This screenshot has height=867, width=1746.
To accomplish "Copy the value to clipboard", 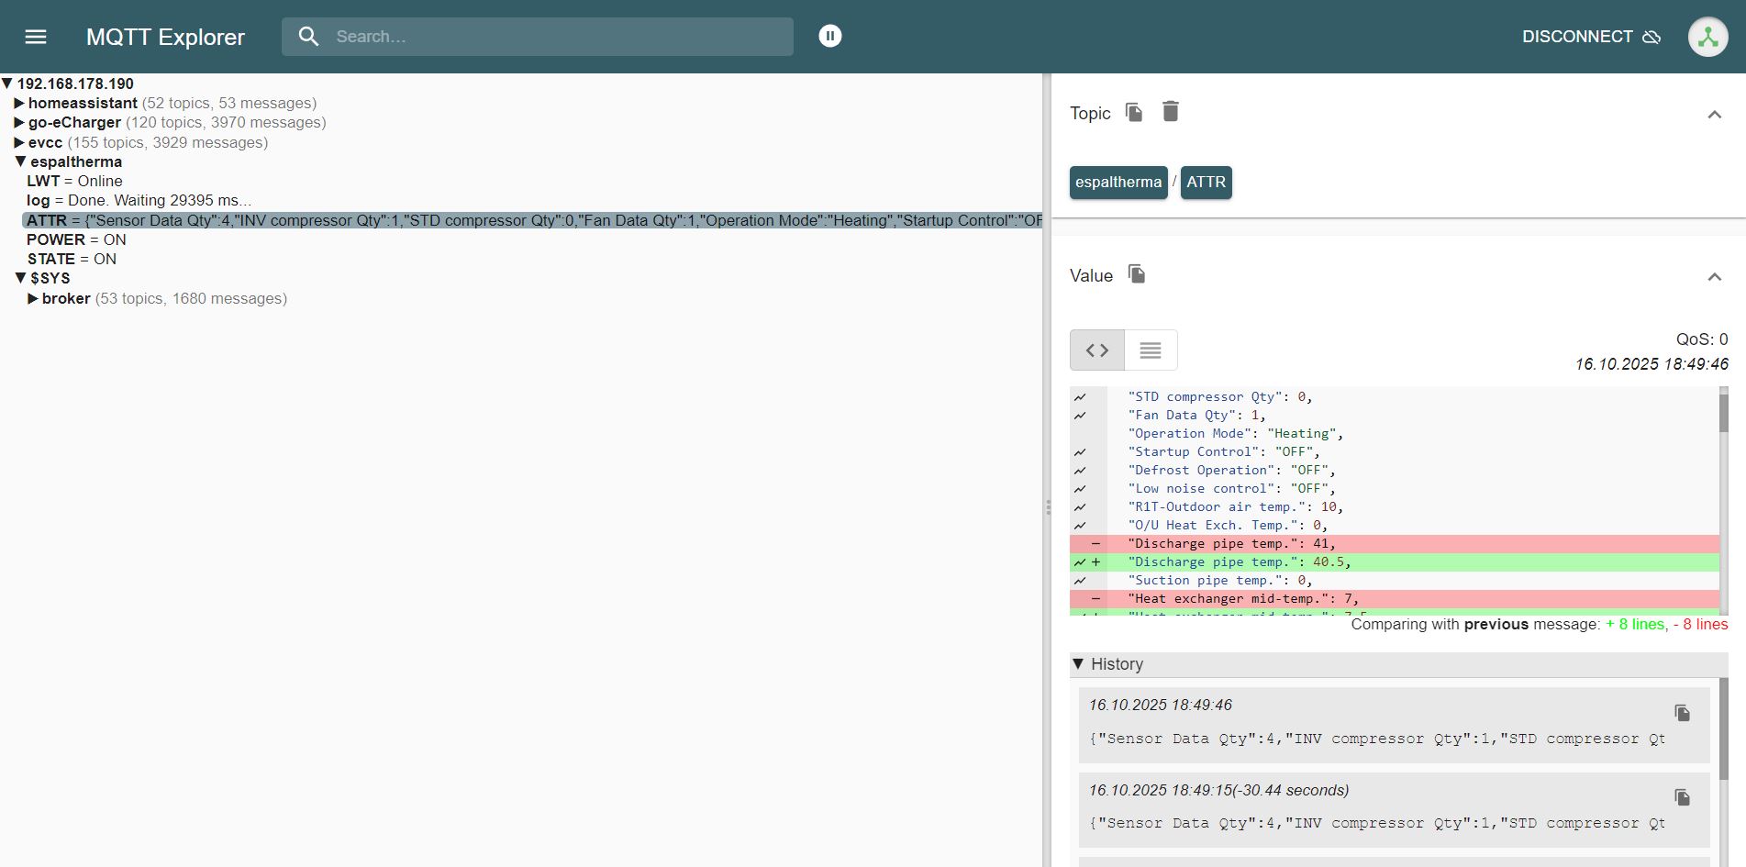I will pyautogui.click(x=1136, y=274).
